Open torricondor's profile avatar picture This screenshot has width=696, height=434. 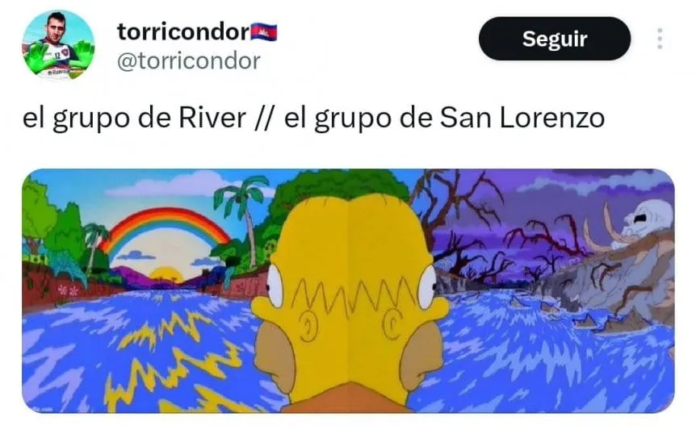[58, 45]
